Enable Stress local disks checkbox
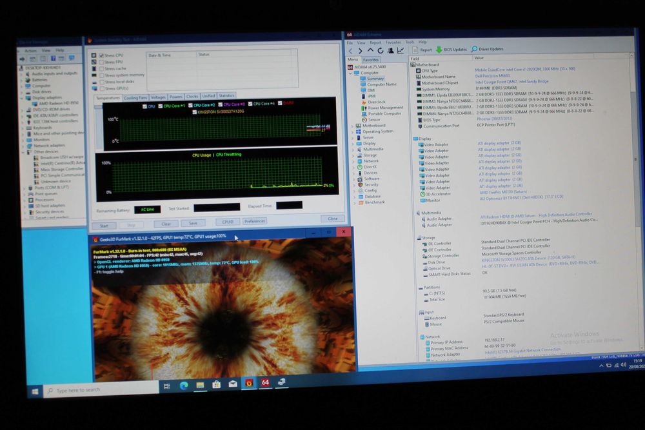This screenshot has width=645, height=430. (102, 82)
